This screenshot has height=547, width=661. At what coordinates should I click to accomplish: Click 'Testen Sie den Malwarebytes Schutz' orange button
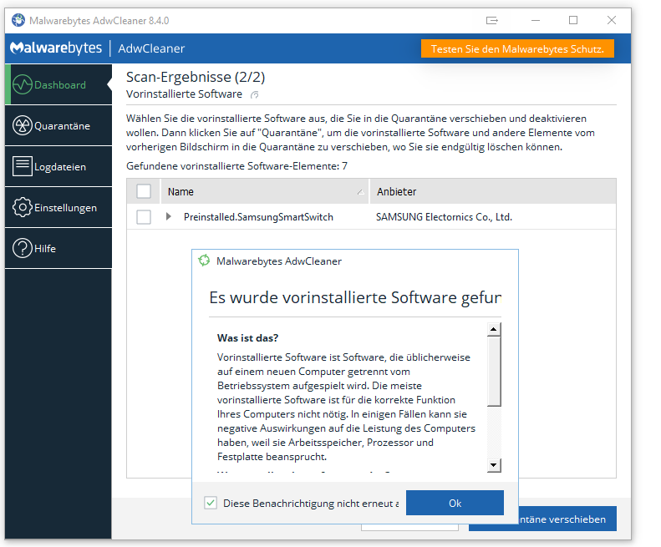coord(517,48)
